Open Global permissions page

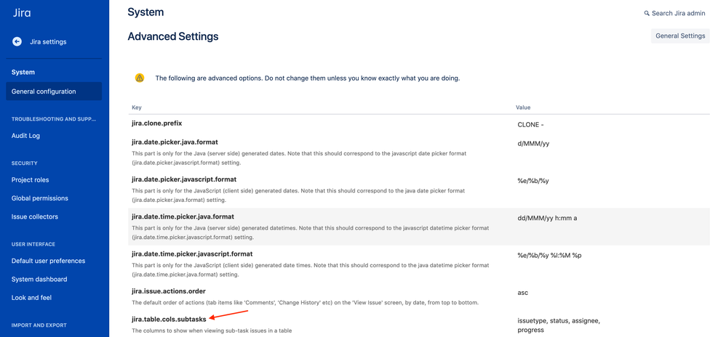coord(40,198)
